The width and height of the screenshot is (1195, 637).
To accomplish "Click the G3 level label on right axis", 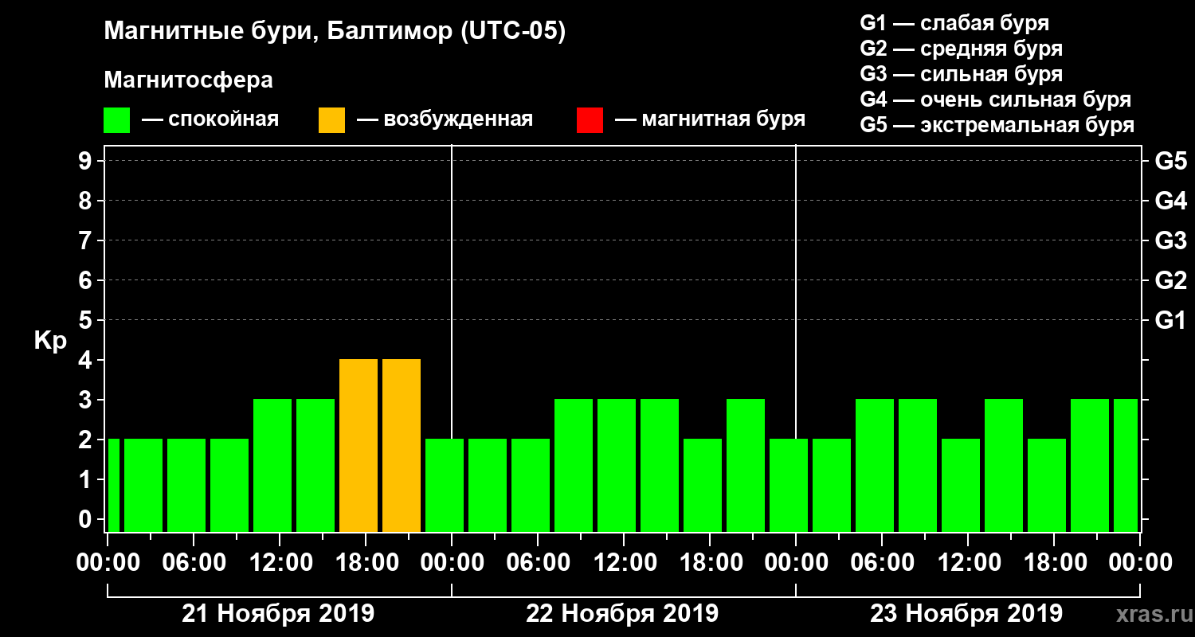I will point(1170,241).
